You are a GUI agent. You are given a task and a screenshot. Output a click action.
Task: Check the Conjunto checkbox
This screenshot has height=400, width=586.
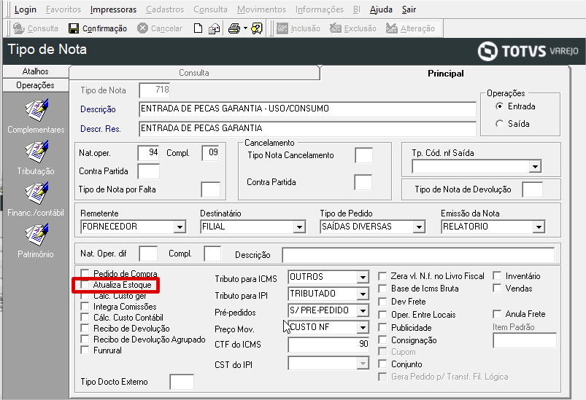(x=382, y=364)
